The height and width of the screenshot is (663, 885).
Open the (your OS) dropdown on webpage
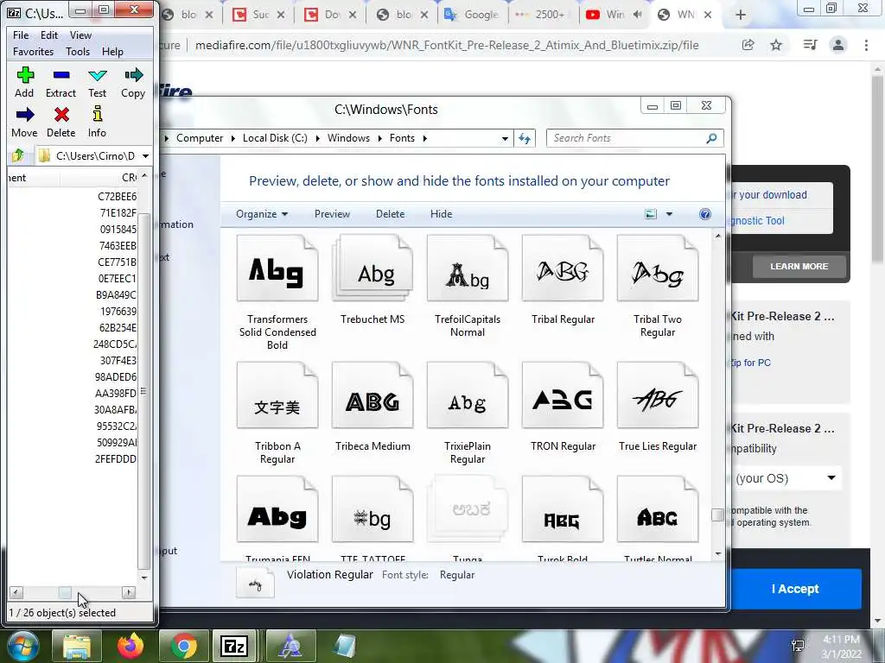[785, 478]
